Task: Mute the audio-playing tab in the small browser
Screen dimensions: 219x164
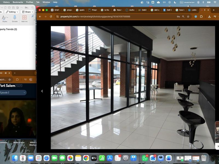Action: [x=5, y=73]
